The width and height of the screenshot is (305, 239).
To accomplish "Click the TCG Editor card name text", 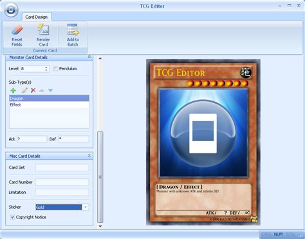I will 181,73.
